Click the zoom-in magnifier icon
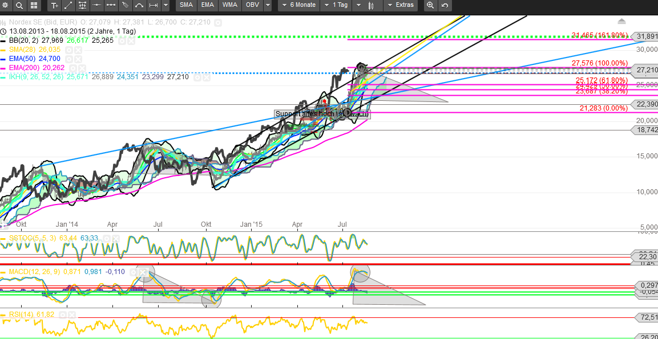The image size is (658, 339). (430, 6)
